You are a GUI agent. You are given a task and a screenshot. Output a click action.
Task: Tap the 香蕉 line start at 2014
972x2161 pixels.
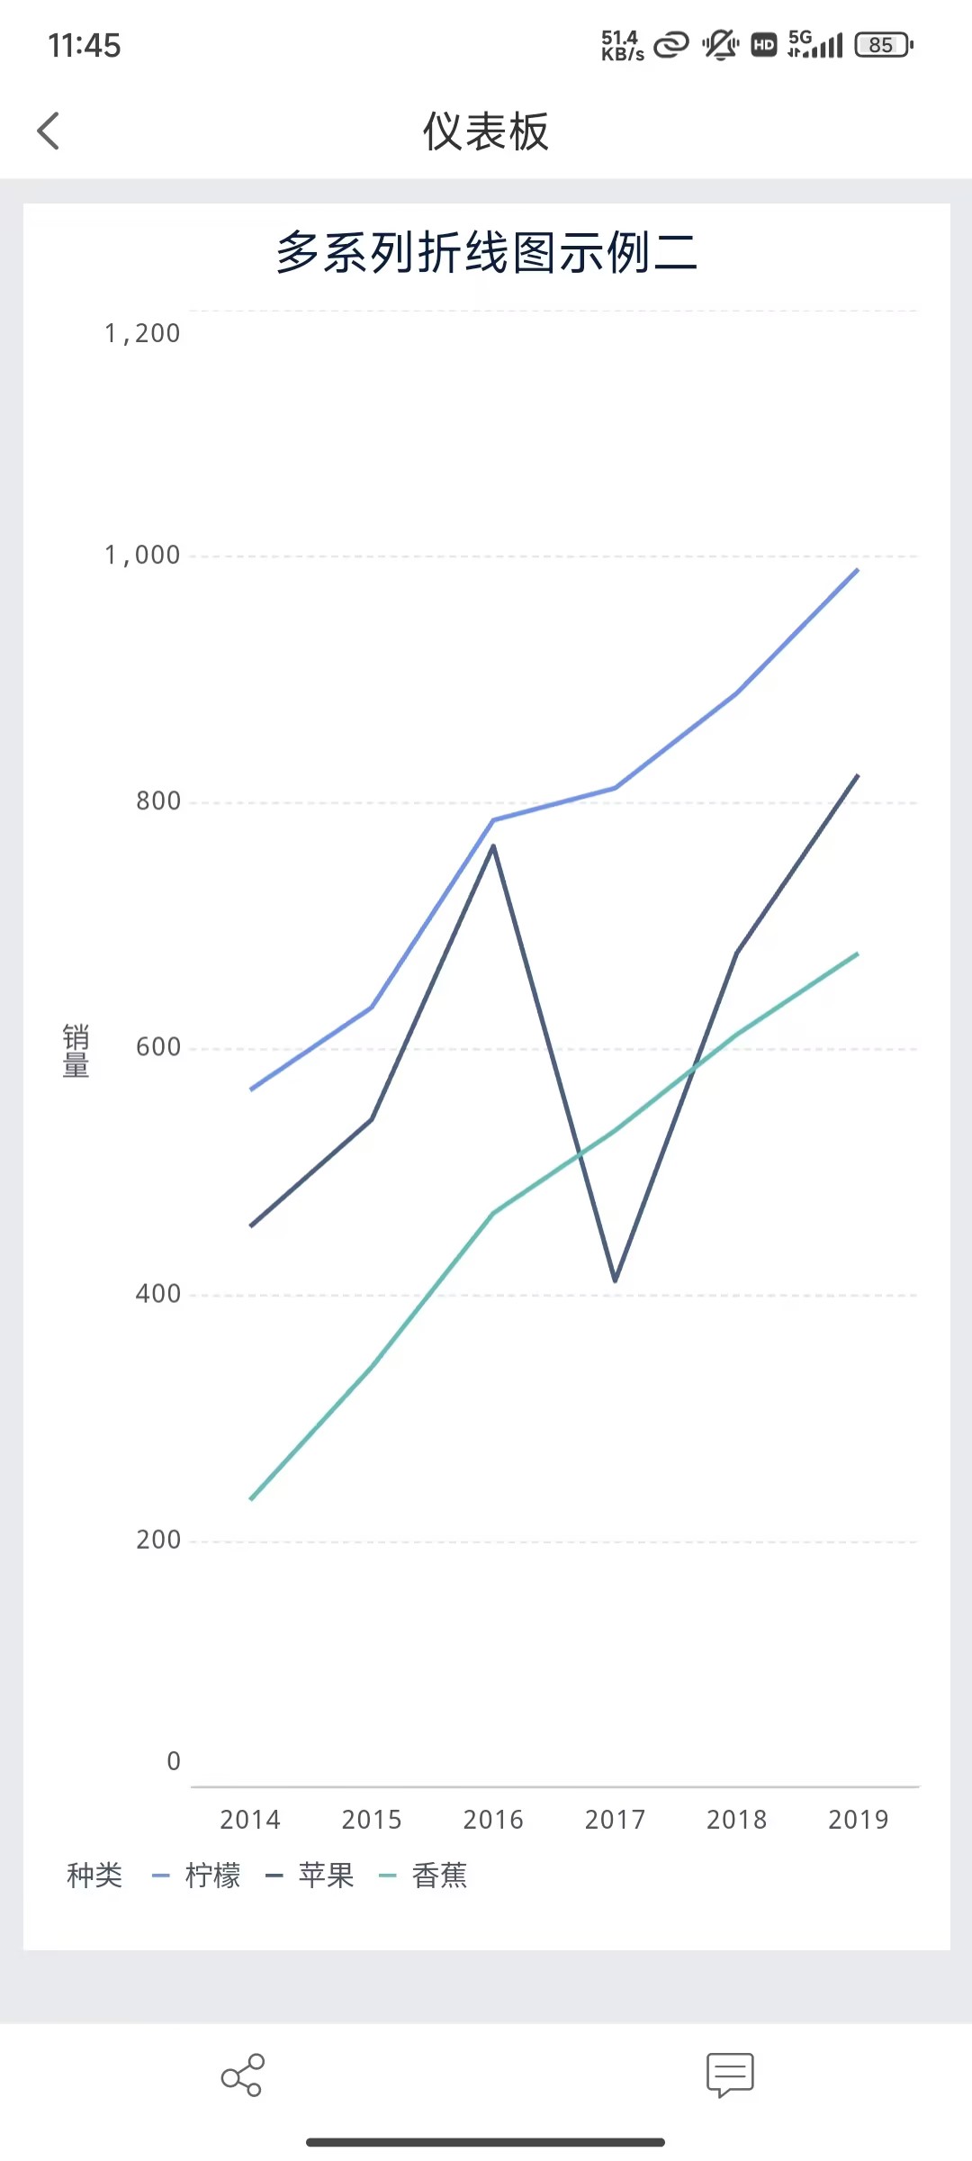(x=251, y=1499)
